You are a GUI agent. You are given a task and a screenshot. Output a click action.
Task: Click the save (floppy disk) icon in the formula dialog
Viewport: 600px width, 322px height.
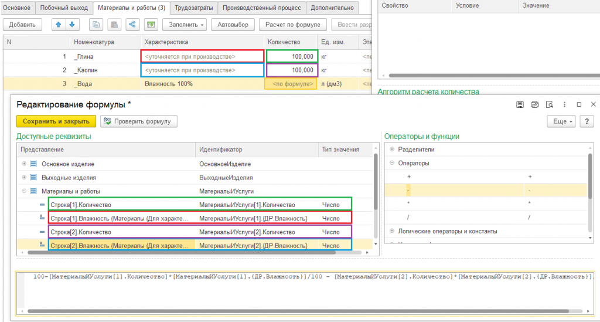pos(519,104)
